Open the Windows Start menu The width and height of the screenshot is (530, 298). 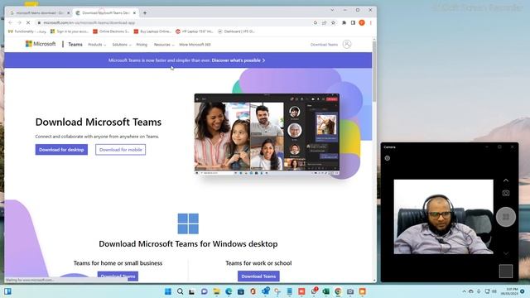coord(167,291)
